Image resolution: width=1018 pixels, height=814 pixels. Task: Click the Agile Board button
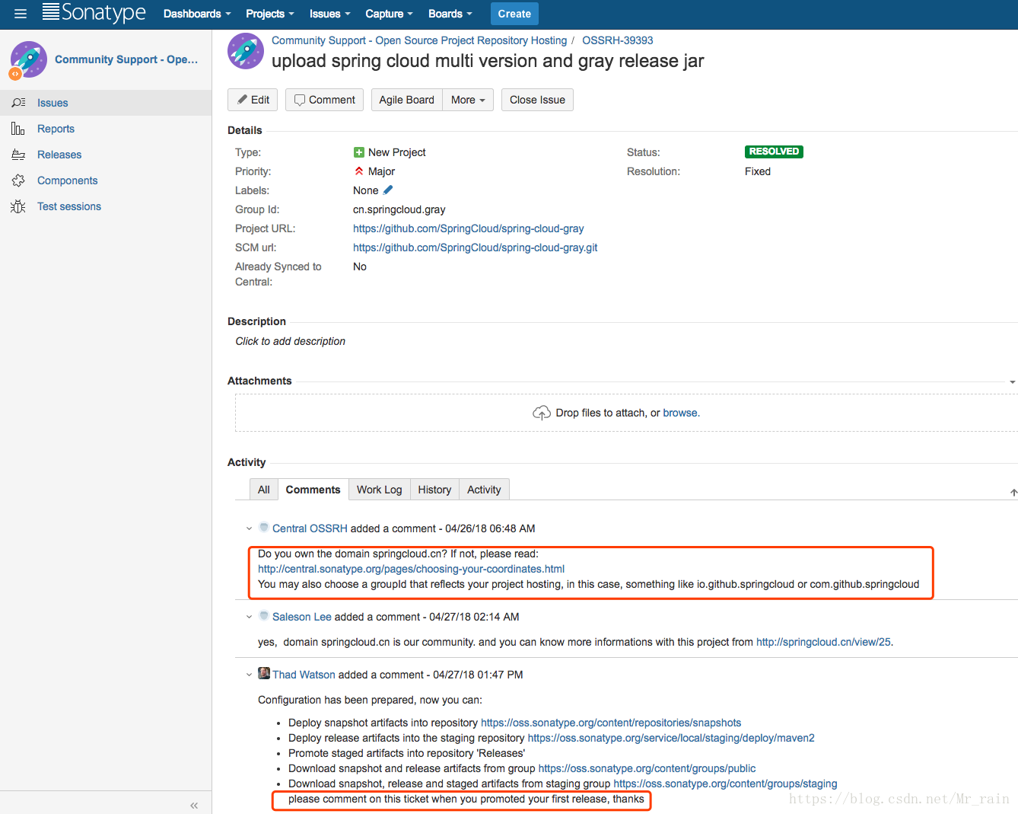[406, 100]
